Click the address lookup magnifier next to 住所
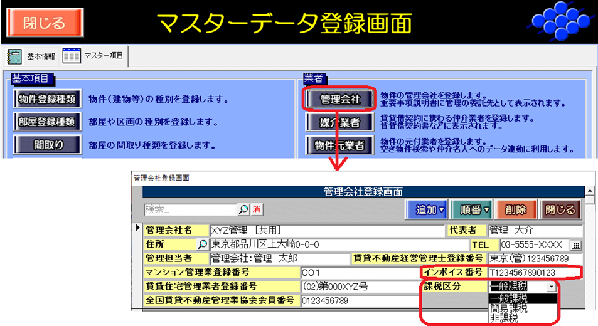This screenshot has height=326, width=598. 202,244
